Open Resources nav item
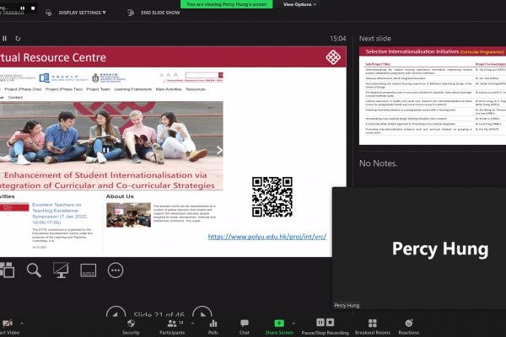Screen dimensions: 506x337 (196, 89)
